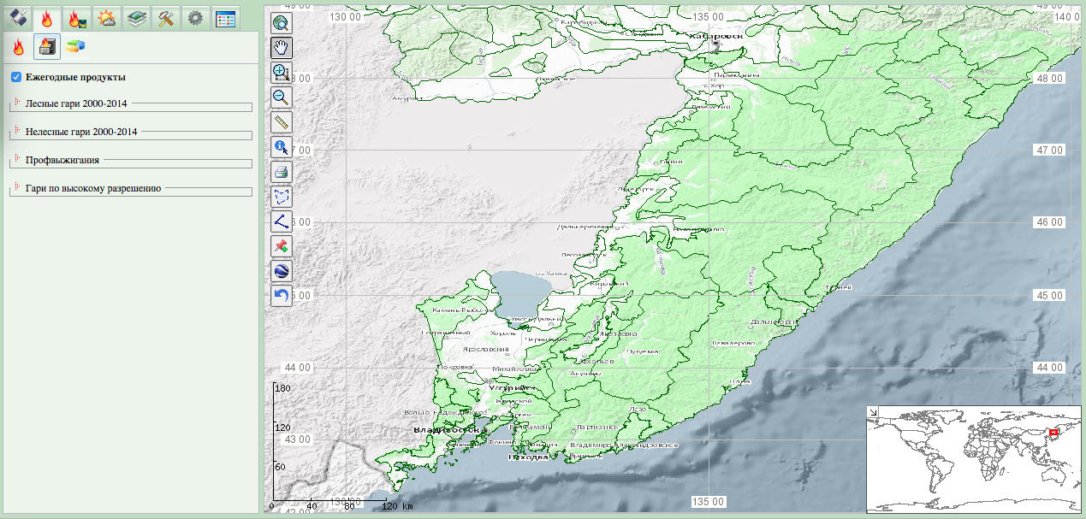Activate the info identify tool

282,147
